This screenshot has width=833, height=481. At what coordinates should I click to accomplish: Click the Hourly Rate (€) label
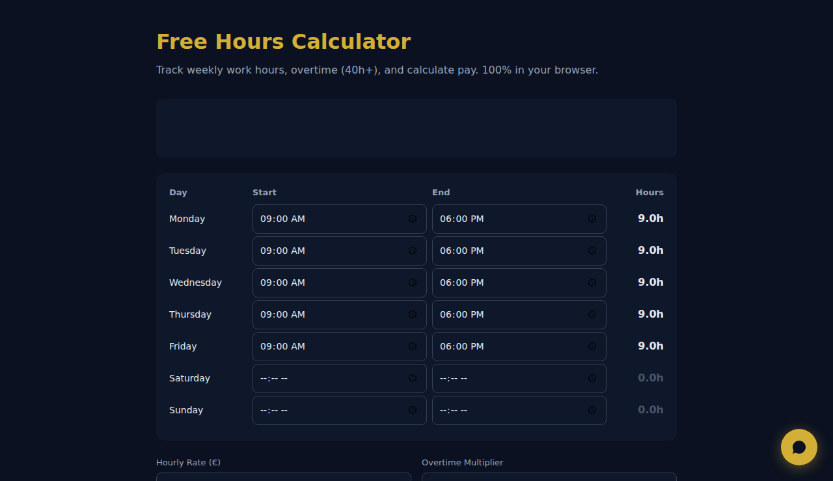(x=189, y=463)
